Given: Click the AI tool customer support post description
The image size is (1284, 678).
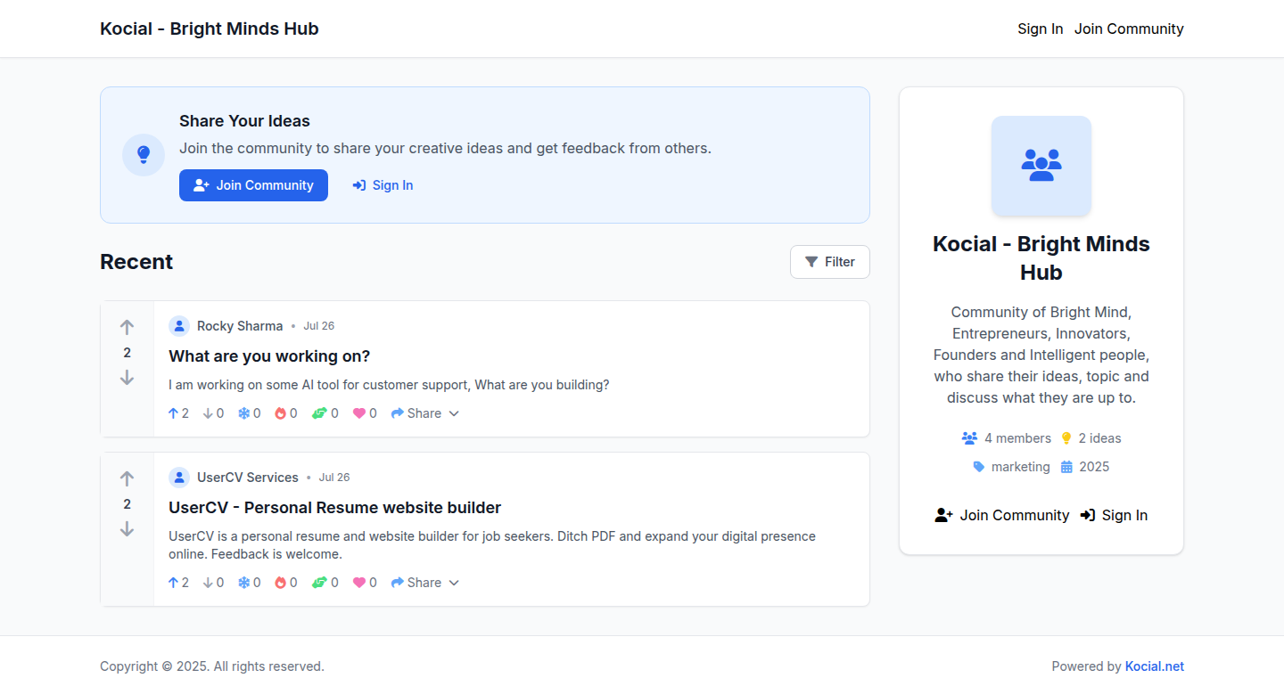Looking at the screenshot, I should (389, 385).
